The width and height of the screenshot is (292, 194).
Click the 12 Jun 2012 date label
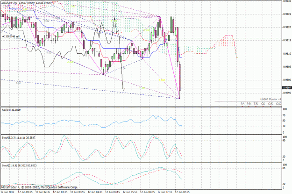[x=7, y=192]
